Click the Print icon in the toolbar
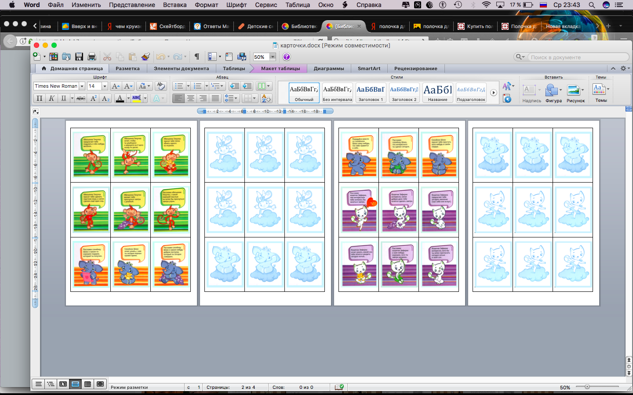 (92, 57)
